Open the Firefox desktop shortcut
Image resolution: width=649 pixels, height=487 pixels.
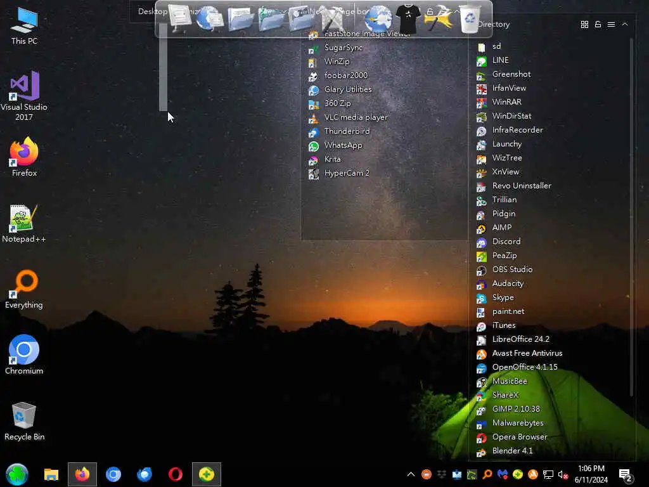(24, 157)
